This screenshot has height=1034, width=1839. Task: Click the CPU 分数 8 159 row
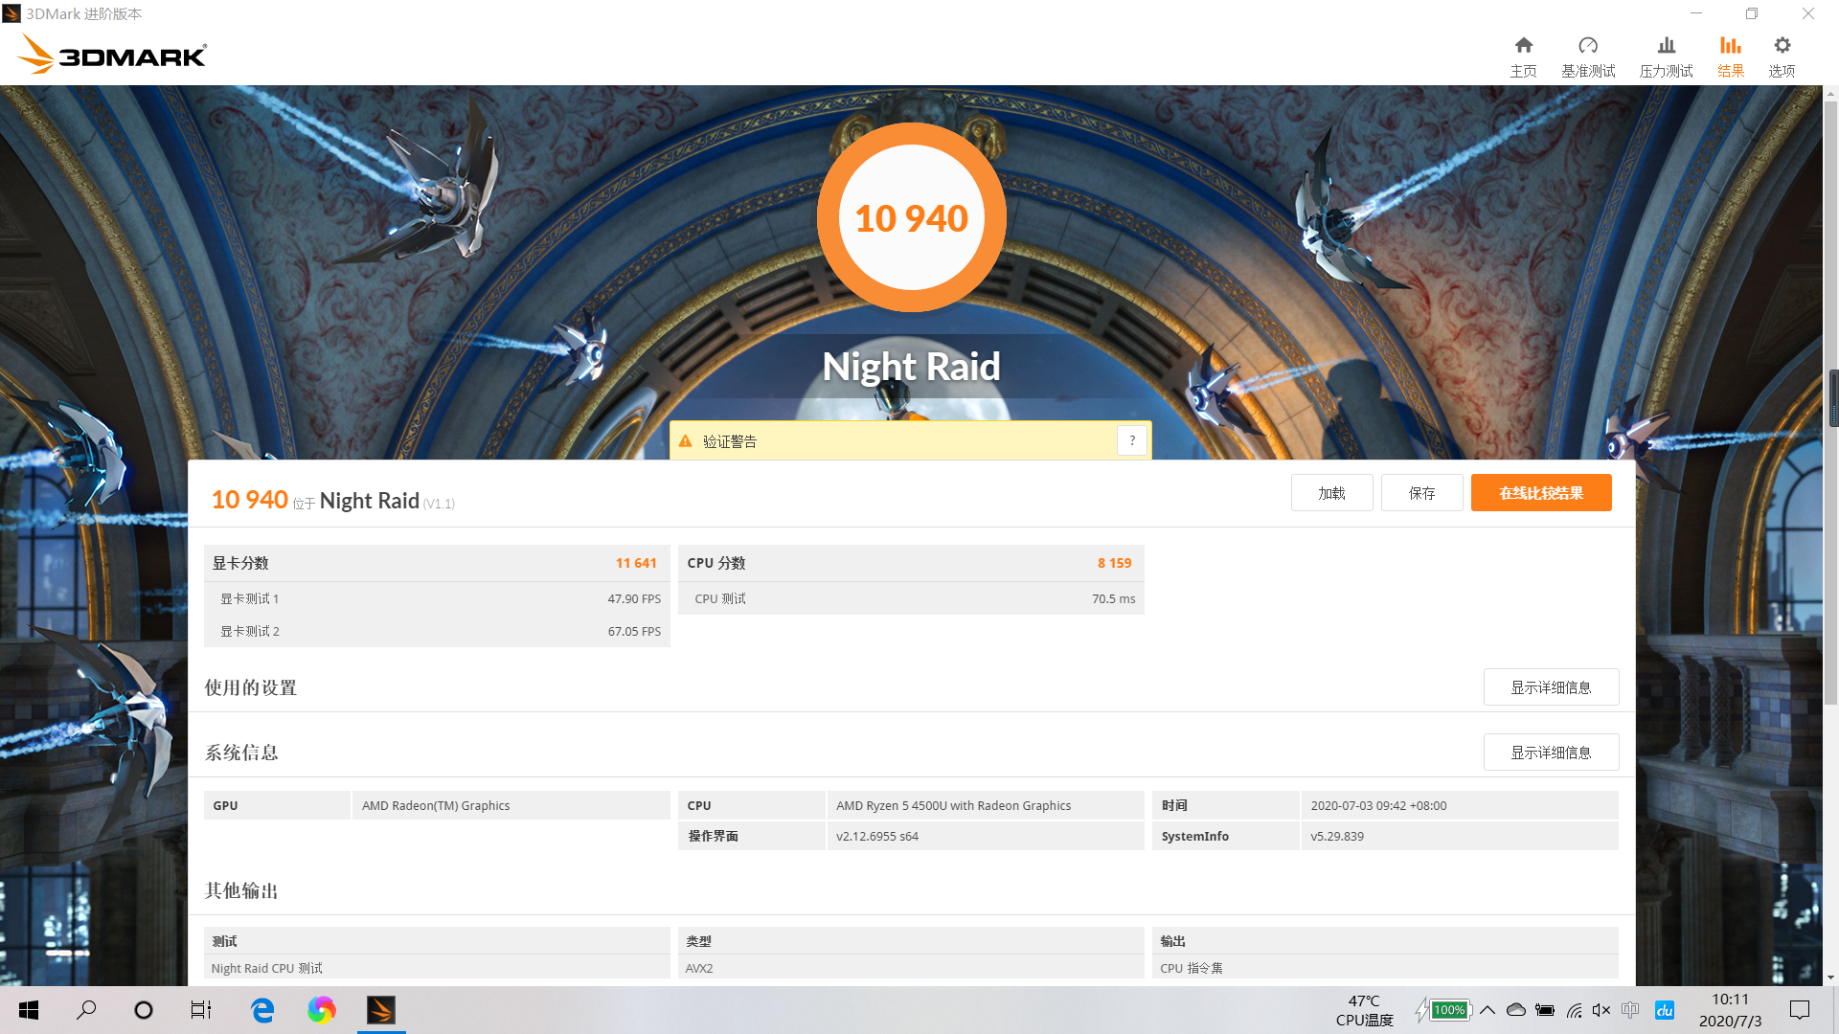[x=911, y=563]
